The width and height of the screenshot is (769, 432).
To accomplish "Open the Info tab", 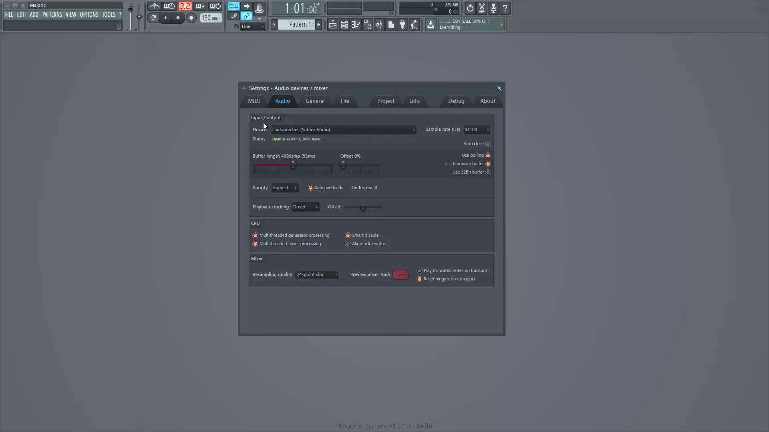I will [415, 101].
